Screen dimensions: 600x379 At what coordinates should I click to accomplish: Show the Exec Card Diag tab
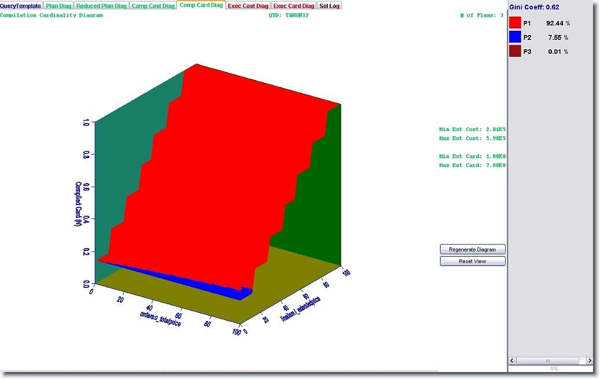tap(294, 6)
